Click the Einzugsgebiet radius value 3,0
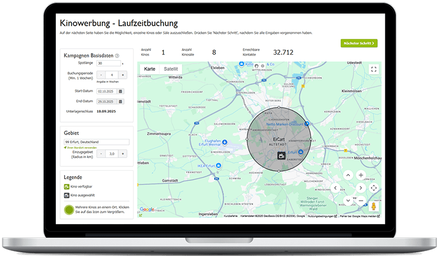This screenshot has height=256, width=438. [112, 154]
